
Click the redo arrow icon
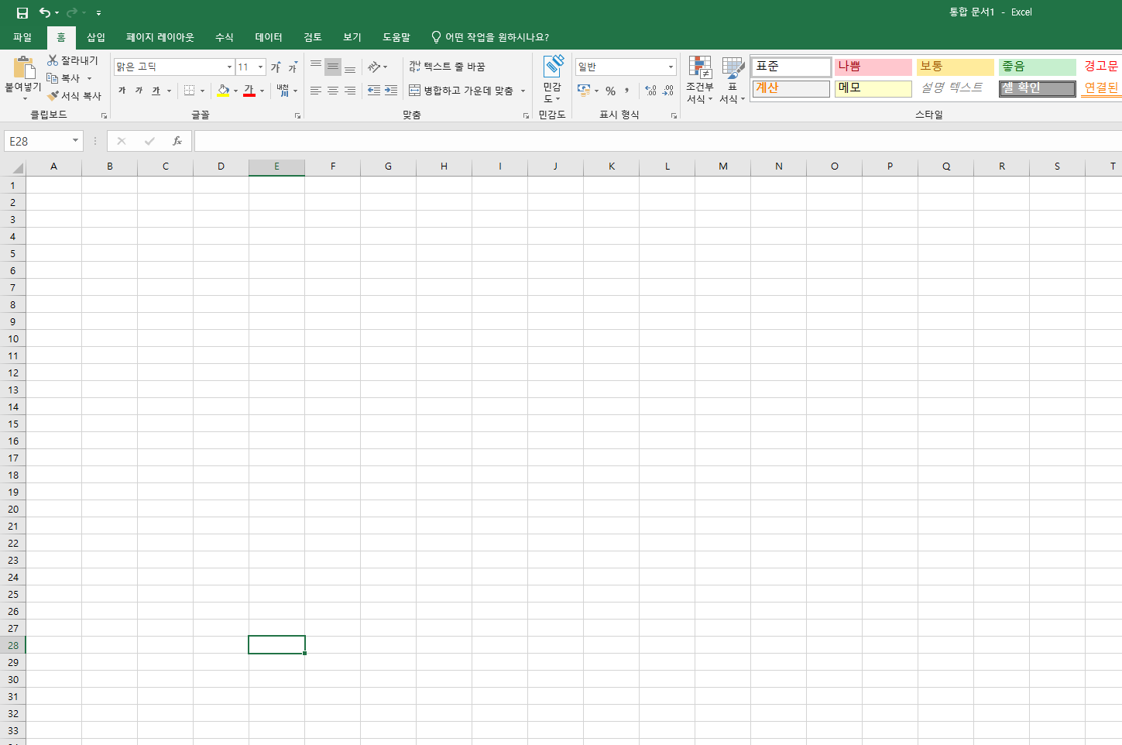[72, 12]
